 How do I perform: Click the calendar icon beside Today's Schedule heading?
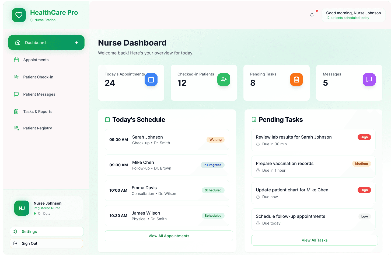[x=107, y=119]
